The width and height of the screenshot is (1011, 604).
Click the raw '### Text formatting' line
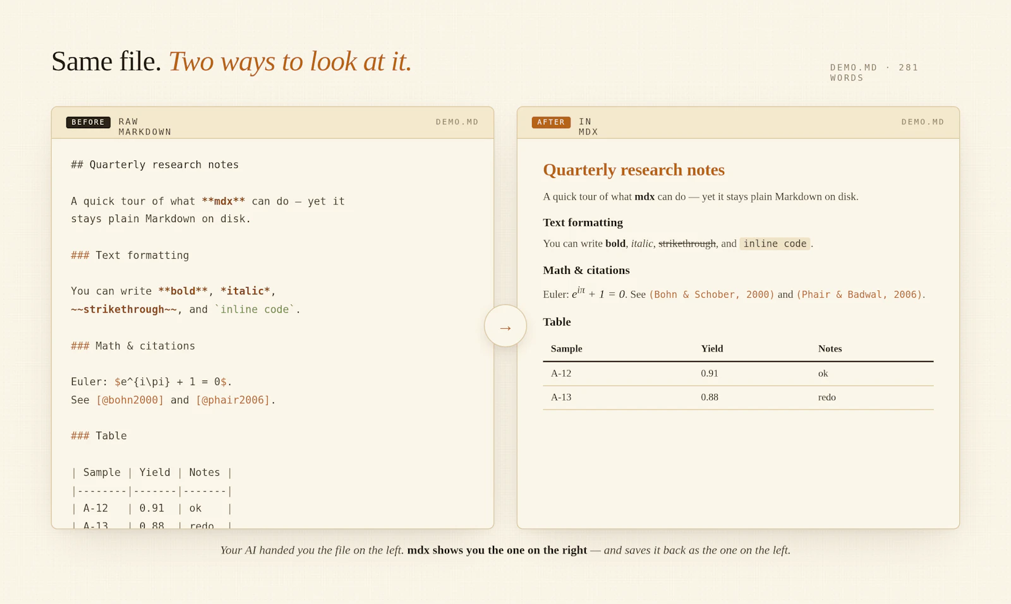130,256
